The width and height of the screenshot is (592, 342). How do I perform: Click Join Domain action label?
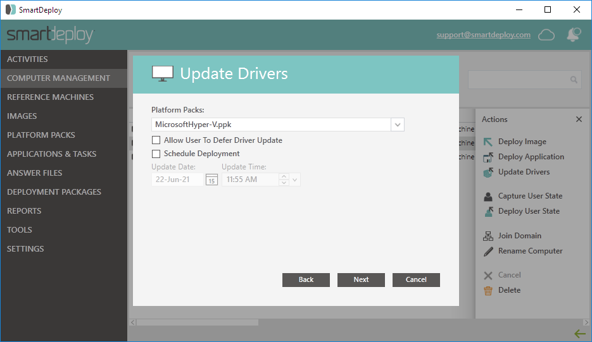520,236
